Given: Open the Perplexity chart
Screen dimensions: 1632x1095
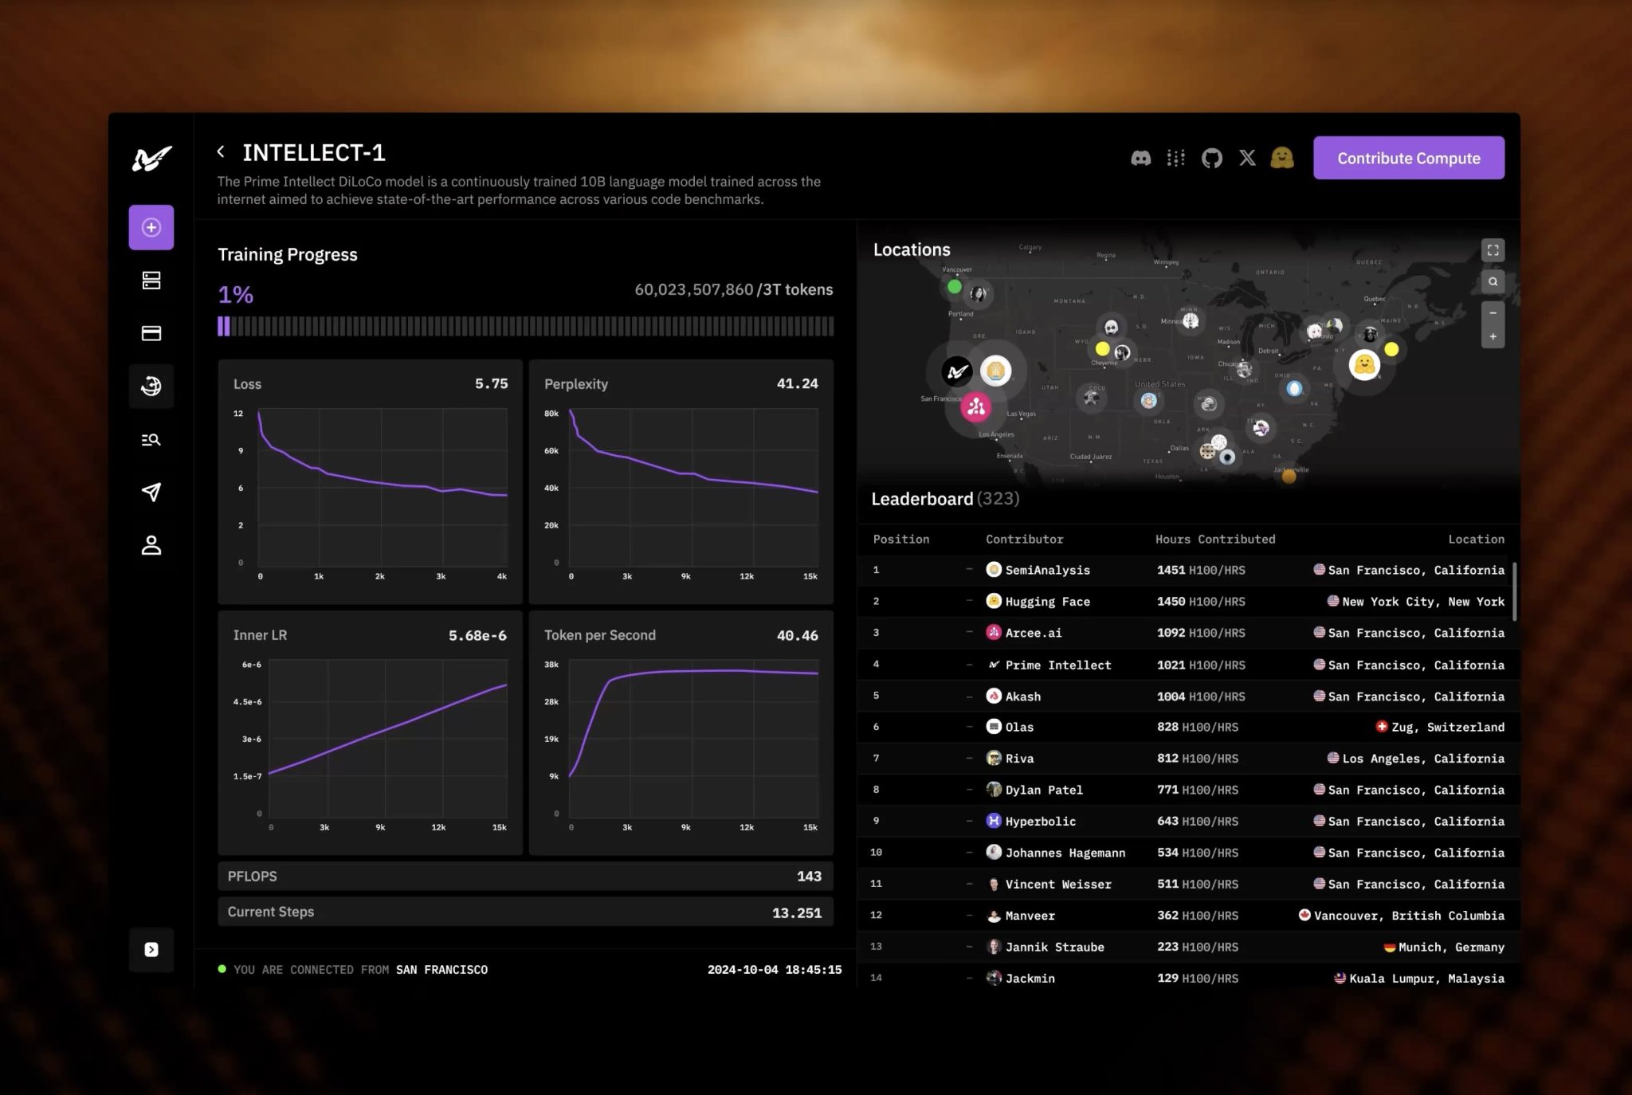Looking at the screenshot, I should pyautogui.click(x=681, y=481).
